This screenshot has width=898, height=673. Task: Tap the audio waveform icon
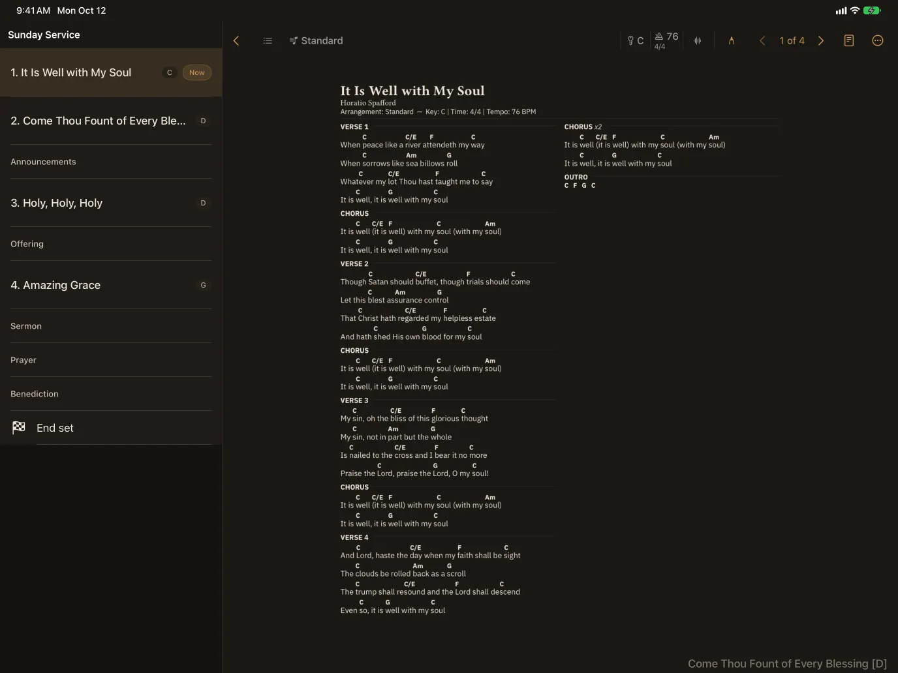pyautogui.click(x=698, y=40)
